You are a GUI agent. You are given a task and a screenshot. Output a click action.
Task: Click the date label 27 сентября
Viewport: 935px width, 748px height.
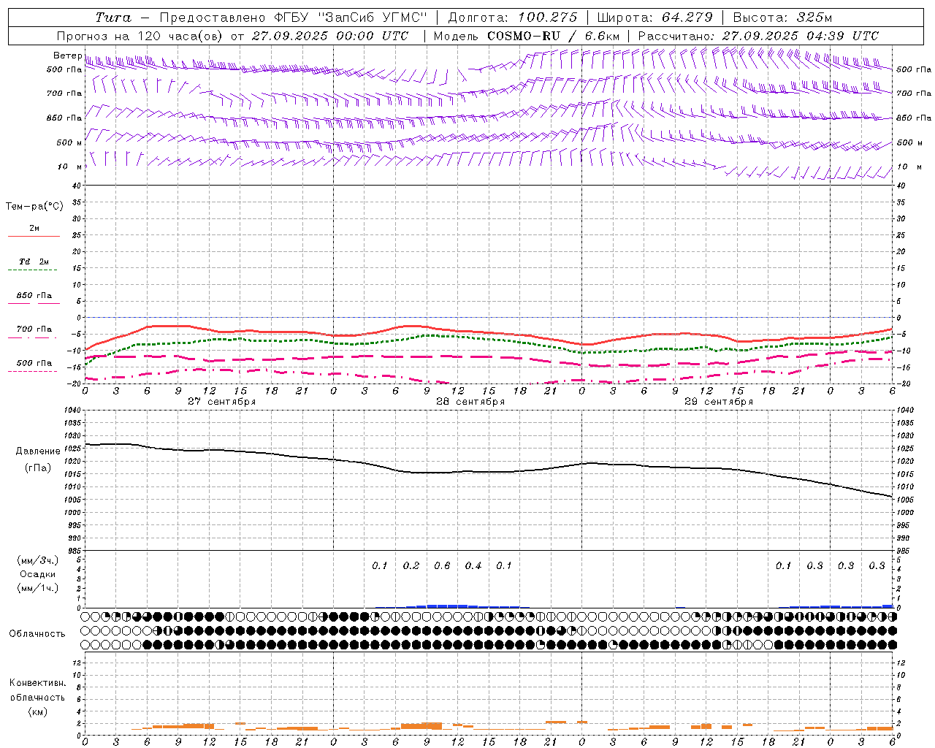[222, 402]
